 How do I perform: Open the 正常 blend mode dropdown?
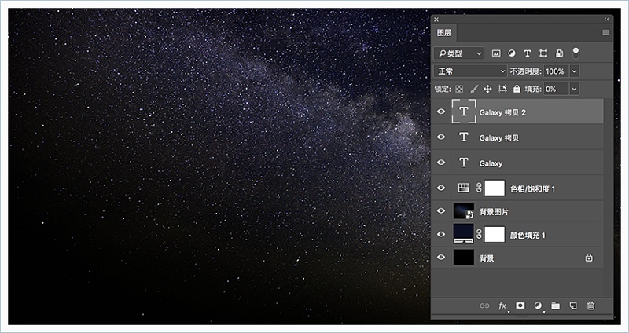(x=470, y=71)
